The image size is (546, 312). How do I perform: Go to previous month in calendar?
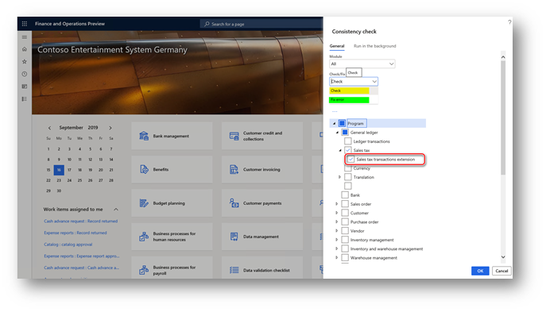click(x=49, y=128)
